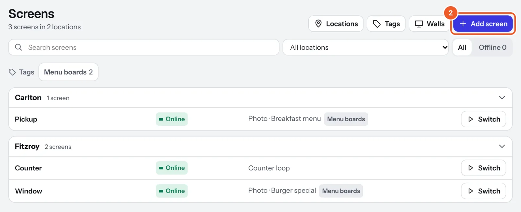Click the plus icon on Add screen
This screenshot has height=212, width=521.
pyautogui.click(x=463, y=24)
